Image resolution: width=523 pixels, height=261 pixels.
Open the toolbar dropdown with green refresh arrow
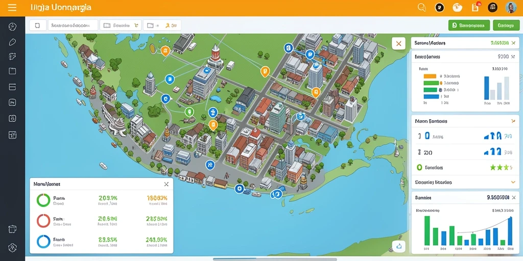click(121, 25)
